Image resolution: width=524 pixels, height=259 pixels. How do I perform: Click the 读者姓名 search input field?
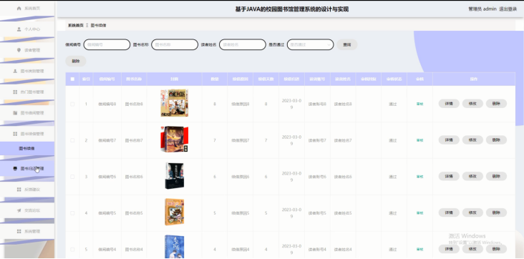pyautogui.click(x=242, y=44)
